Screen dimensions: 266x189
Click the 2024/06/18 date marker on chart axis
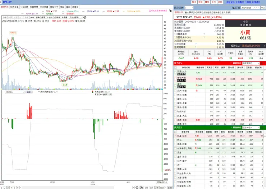[x=162, y=183]
